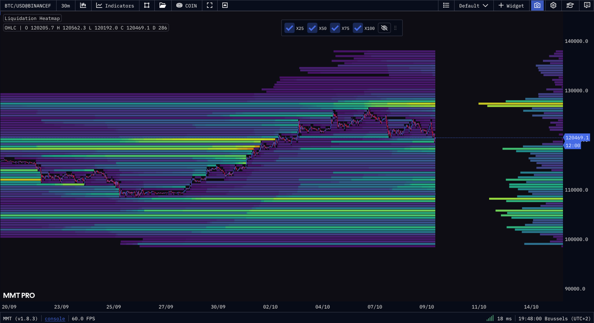This screenshot has height=323, width=594.
Task: Toggle fullscreen mode icon
Action: tap(210, 5)
